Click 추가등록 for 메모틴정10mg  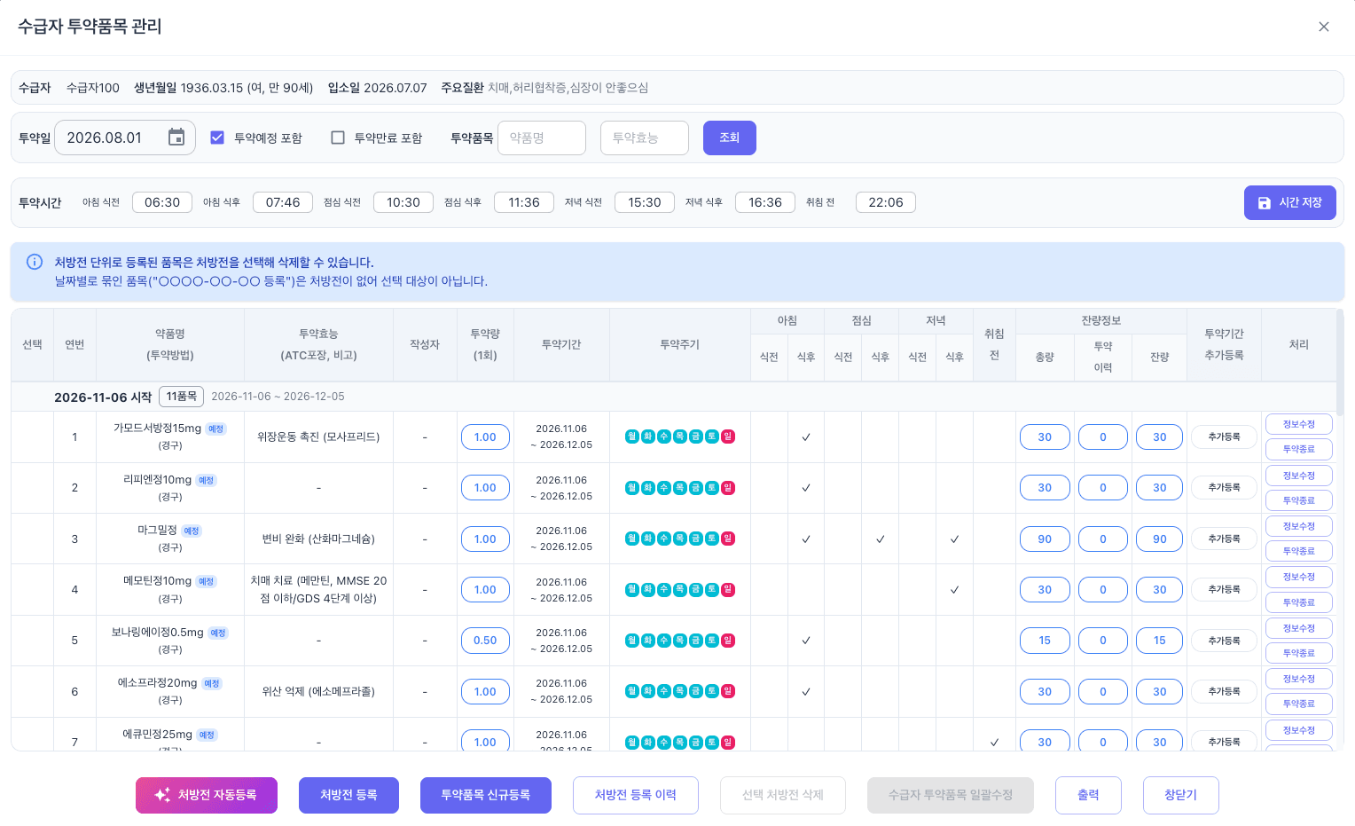coord(1225,589)
